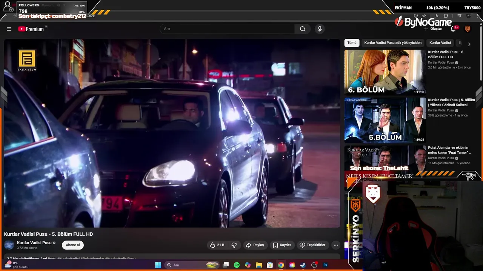Viewport: 483px width, 271px height.
Task: Click into the YouTube Ara search field
Action: point(228,29)
